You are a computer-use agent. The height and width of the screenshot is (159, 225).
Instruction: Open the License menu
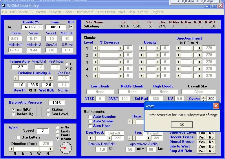pos(143,12)
